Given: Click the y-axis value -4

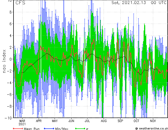Looking at the screenshot, I should tap(9, 83).
